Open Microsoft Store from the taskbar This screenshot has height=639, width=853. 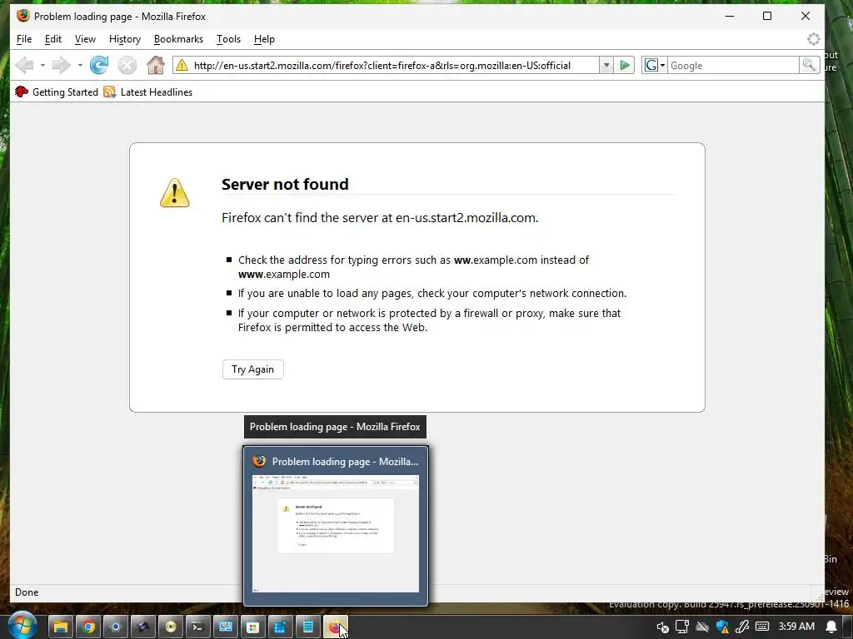click(x=253, y=627)
